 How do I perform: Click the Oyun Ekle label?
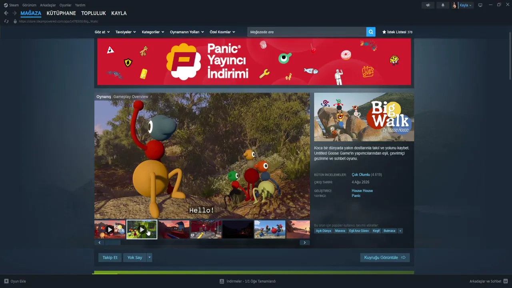coord(18,281)
